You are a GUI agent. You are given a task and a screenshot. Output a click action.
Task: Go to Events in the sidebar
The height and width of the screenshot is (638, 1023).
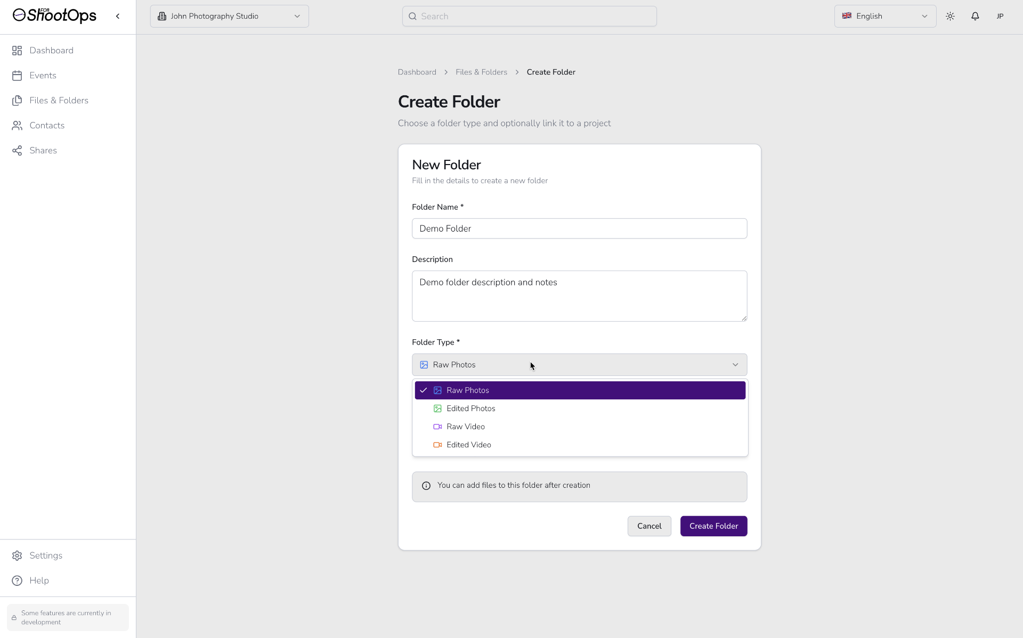pos(43,75)
